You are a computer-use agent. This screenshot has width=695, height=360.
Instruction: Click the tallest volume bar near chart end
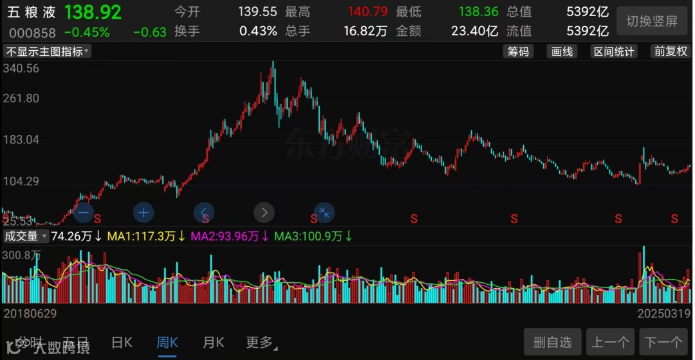point(644,274)
